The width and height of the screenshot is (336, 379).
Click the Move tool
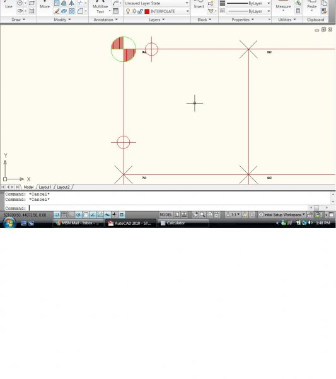click(45, 5)
